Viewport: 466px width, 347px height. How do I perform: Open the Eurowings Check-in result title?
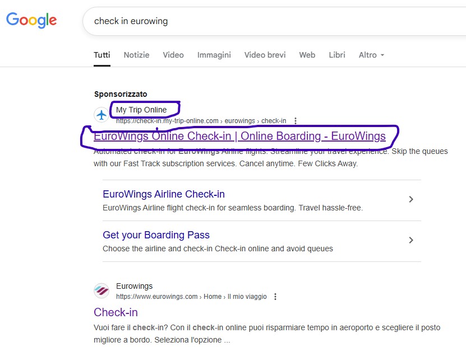116,312
